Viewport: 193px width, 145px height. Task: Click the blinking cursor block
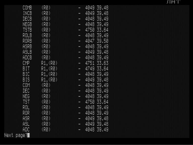tap(28, 135)
